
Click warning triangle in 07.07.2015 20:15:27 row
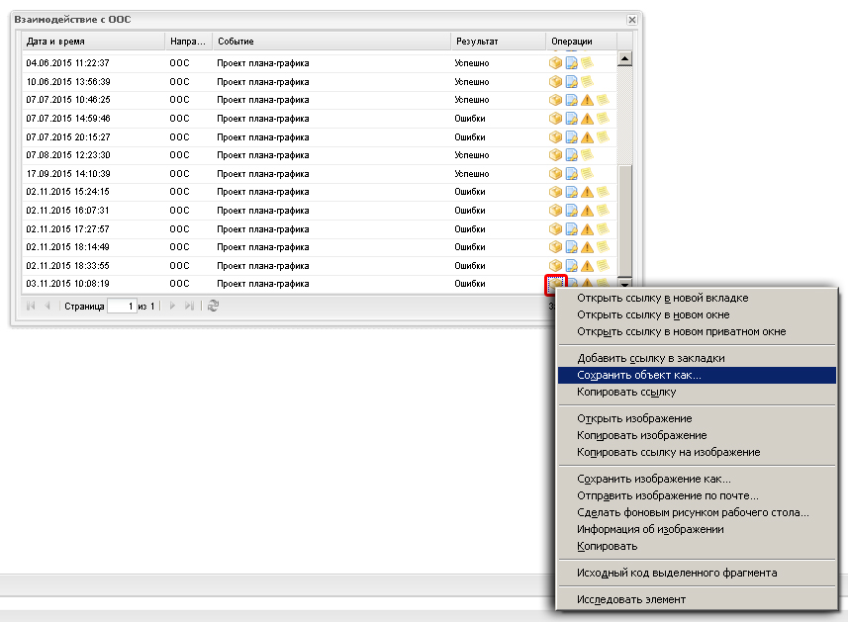point(587,137)
